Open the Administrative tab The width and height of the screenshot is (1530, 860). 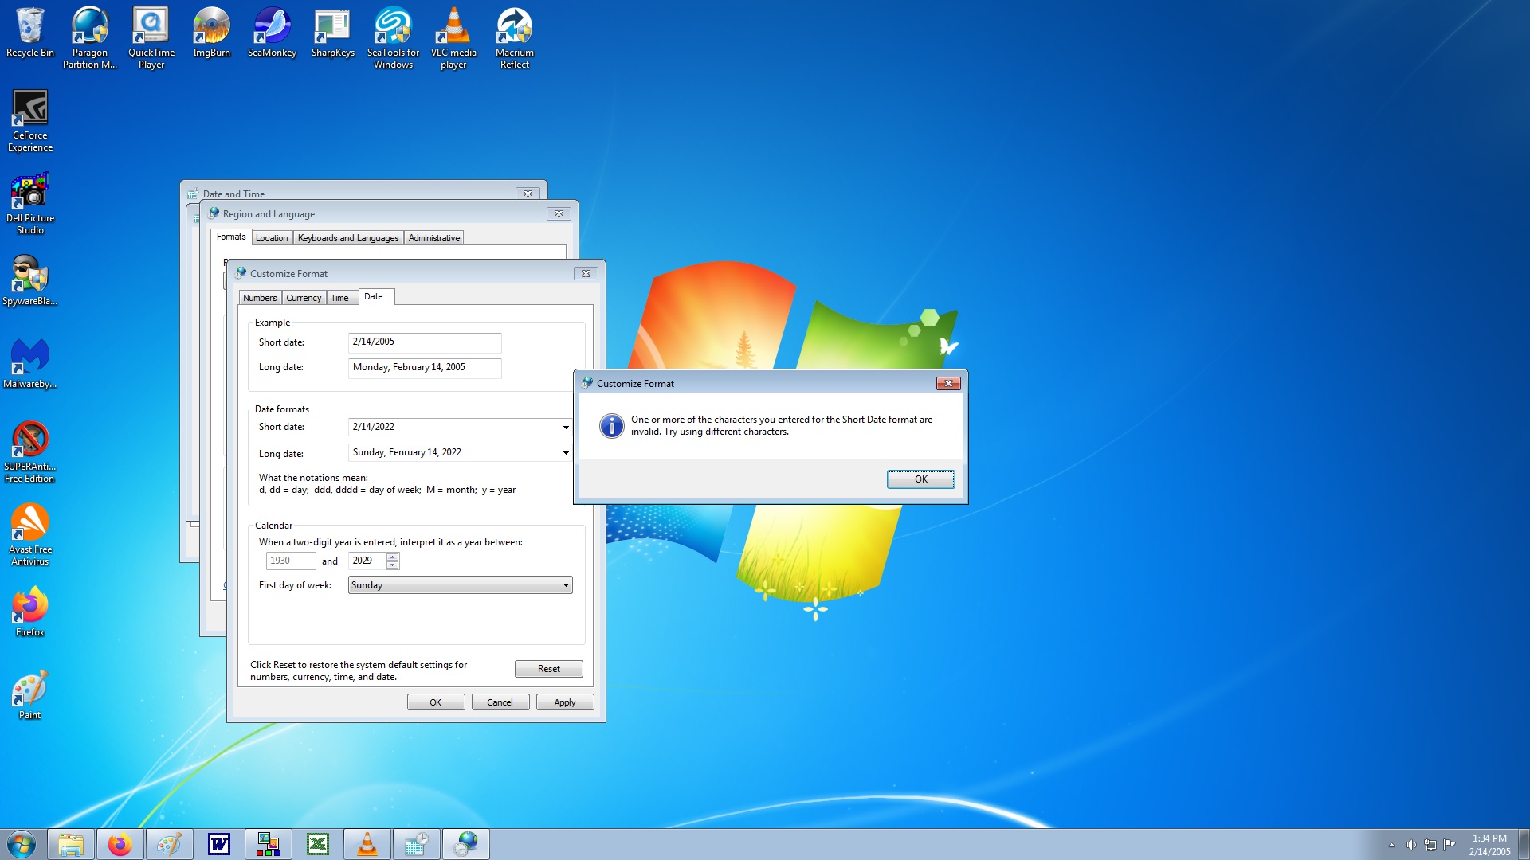434,238
